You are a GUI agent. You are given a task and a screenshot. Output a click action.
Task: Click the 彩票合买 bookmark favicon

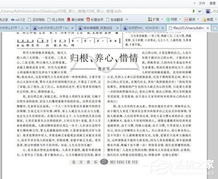88,20
